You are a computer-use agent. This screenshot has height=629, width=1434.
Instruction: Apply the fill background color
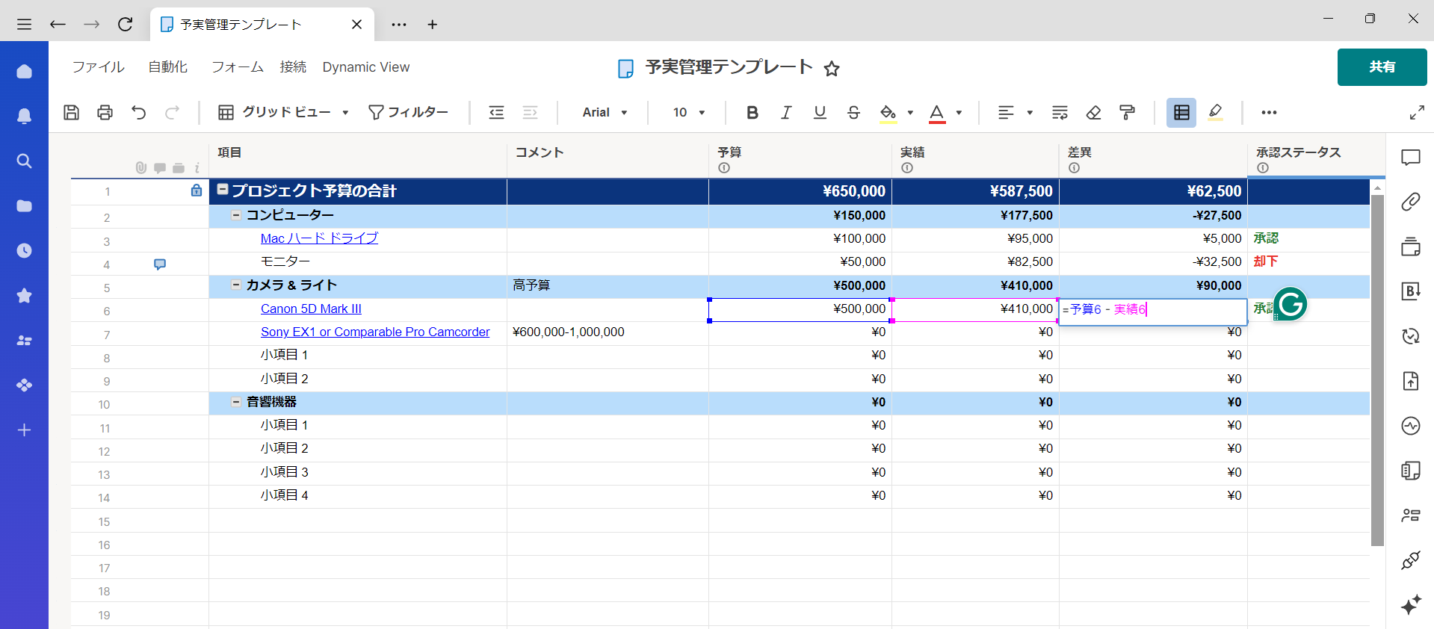click(888, 113)
